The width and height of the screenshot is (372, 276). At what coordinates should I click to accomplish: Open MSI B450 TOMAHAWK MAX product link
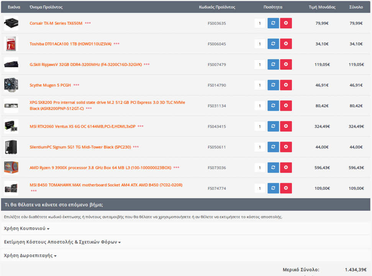106,185
